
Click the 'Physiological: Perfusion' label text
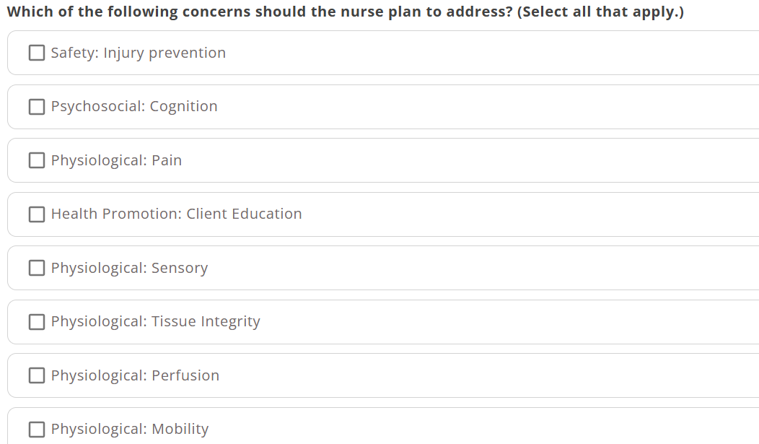tap(135, 375)
